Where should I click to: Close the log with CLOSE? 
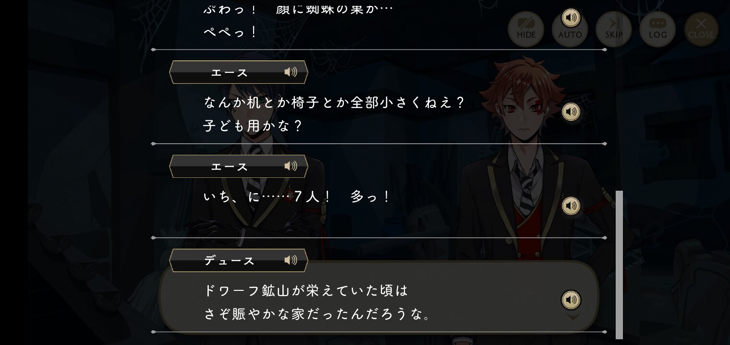(x=701, y=29)
